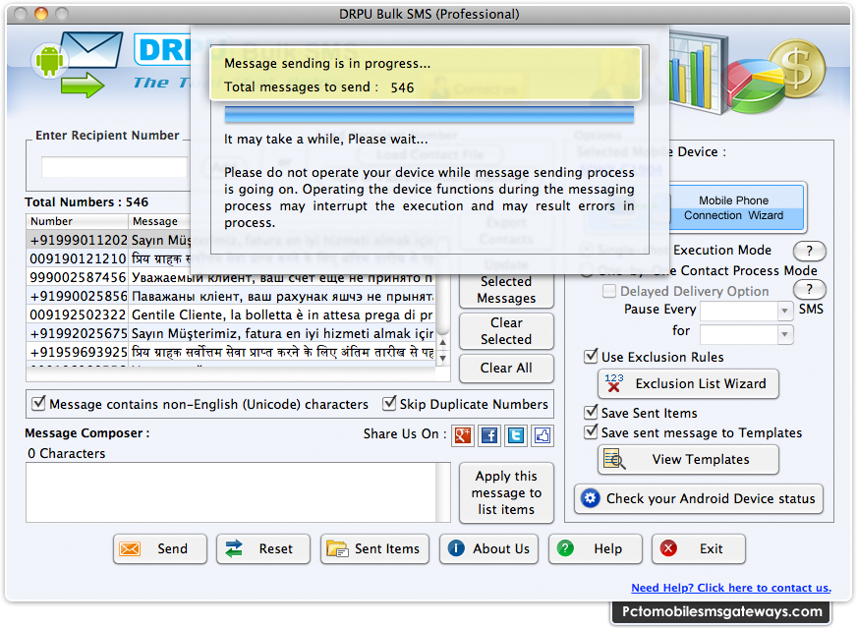The image size is (857, 628).
Task: Click the thumbs-up like share icon
Action: coord(543,435)
